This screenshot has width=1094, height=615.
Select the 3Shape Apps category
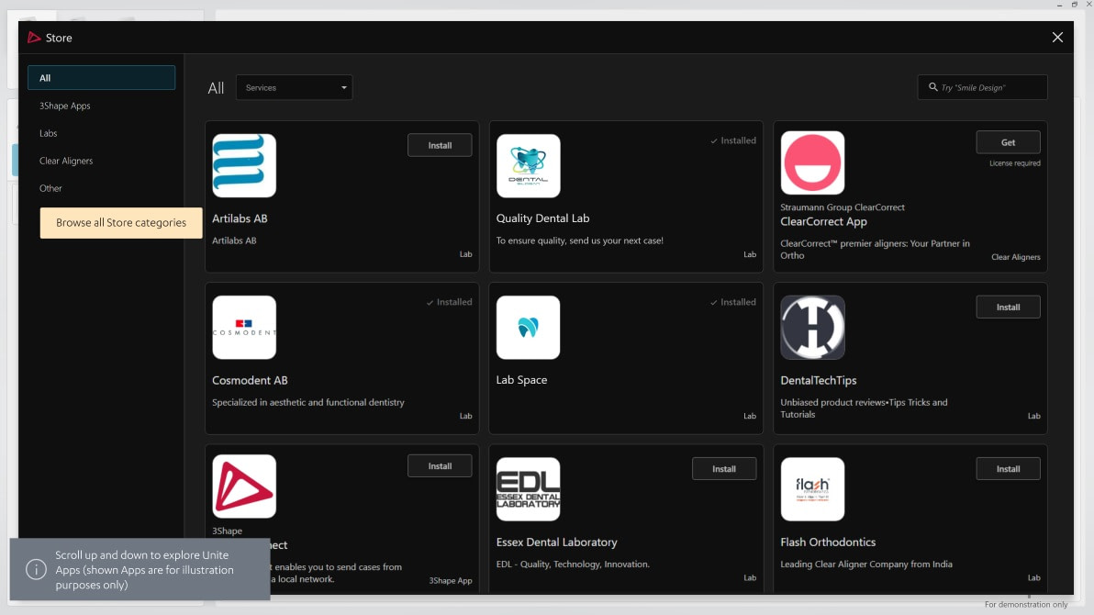[x=64, y=106]
